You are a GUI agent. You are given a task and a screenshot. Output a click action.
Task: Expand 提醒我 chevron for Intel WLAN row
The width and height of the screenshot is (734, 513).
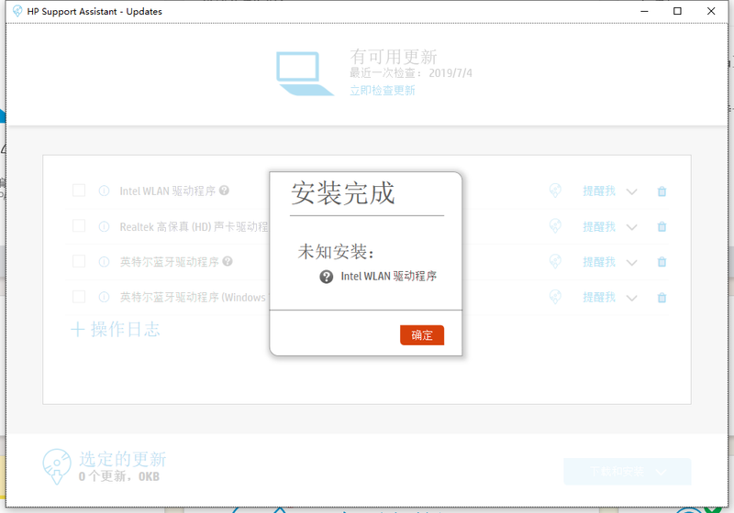click(631, 191)
